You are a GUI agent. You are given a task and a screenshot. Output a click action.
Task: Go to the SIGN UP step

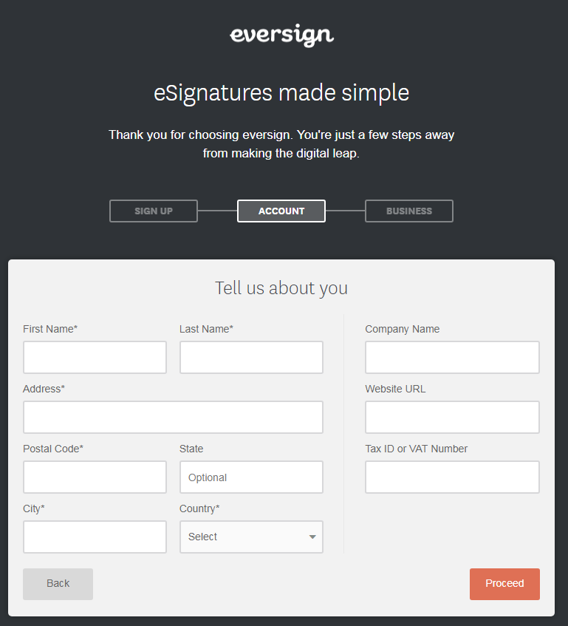154,211
